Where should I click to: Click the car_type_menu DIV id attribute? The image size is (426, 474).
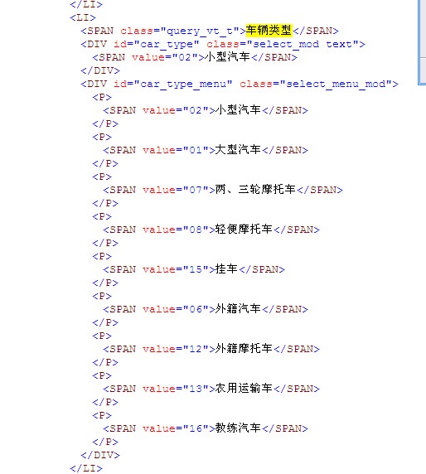(173, 84)
